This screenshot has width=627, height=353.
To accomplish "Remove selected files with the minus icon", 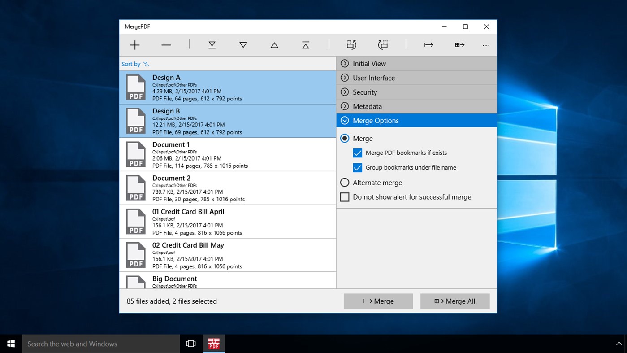I will pos(166,44).
